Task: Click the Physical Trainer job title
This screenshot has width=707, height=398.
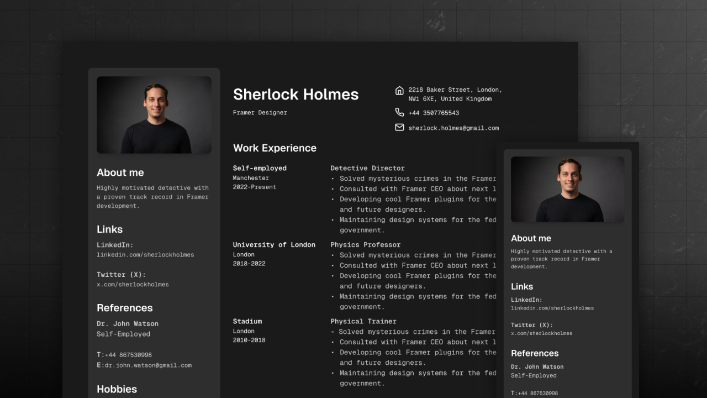Action: click(363, 321)
